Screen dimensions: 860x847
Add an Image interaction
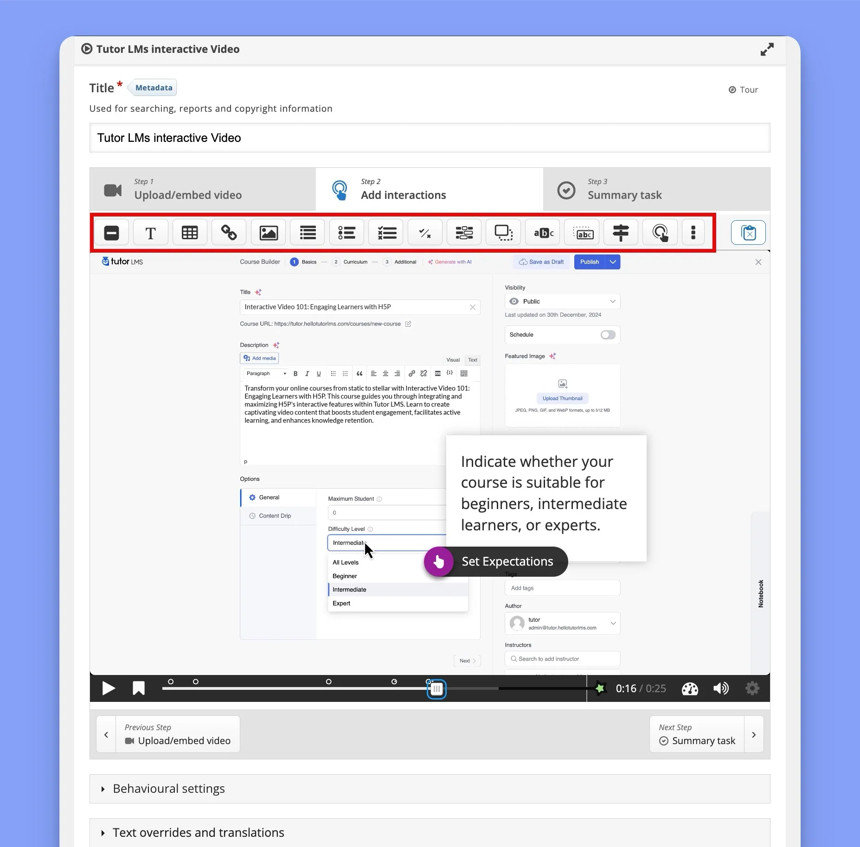(x=268, y=232)
